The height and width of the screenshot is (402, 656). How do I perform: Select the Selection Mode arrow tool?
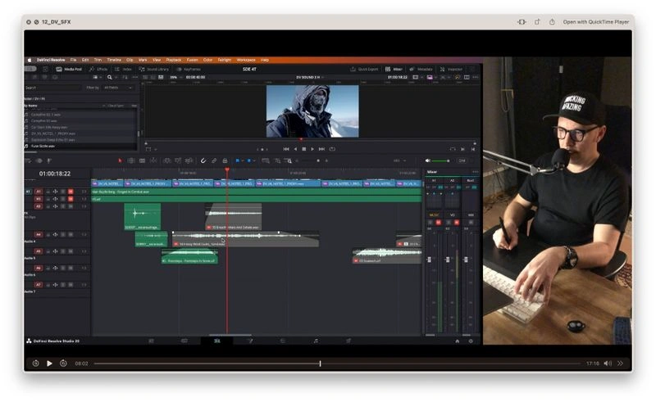[x=120, y=160]
